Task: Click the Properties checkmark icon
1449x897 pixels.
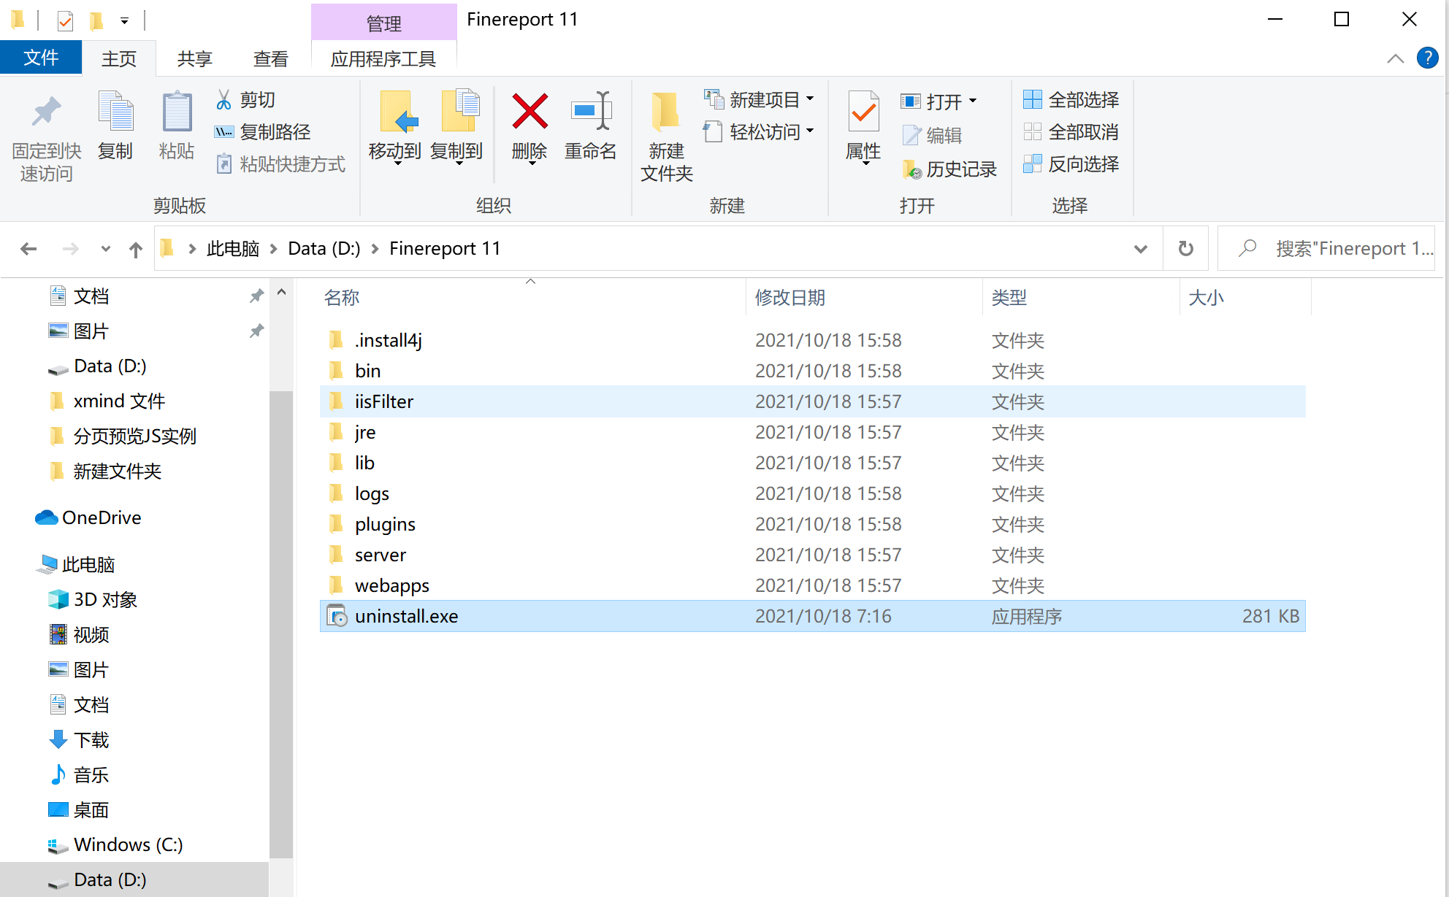Action: click(863, 112)
